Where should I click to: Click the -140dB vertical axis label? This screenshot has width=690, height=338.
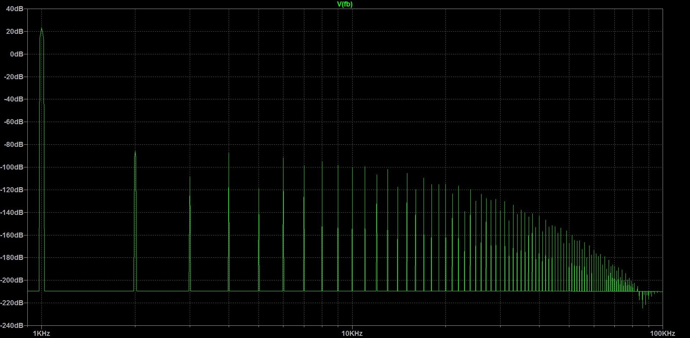point(12,212)
